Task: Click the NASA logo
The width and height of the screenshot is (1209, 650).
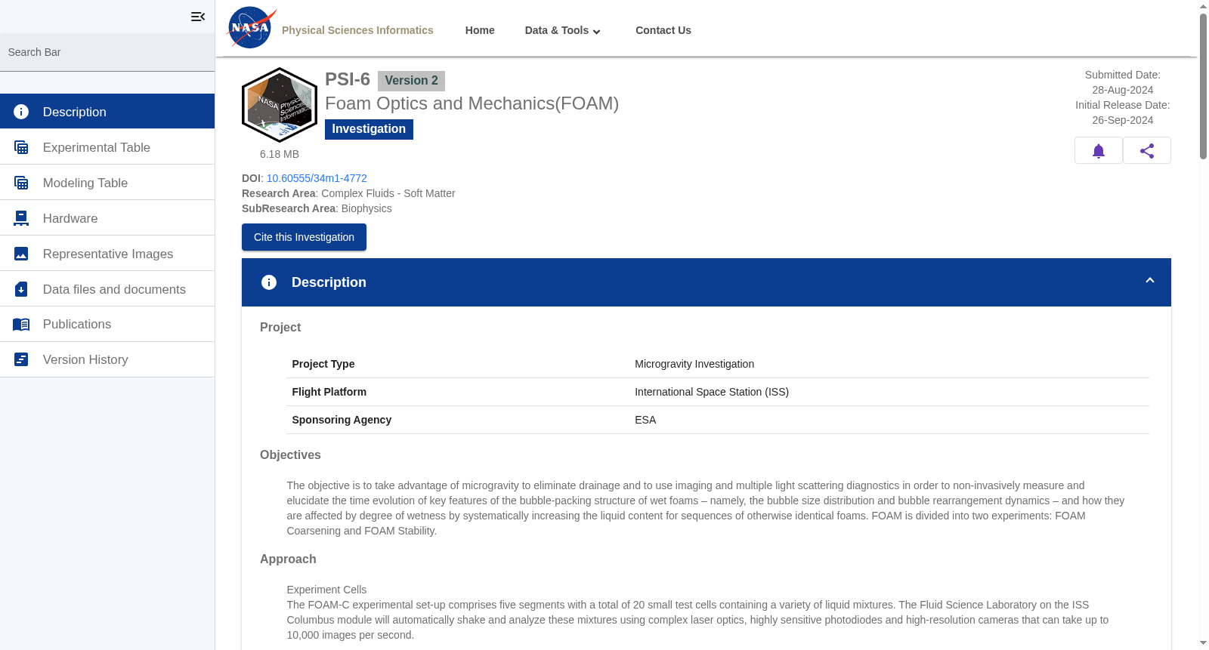Action: click(x=252, y=28)
